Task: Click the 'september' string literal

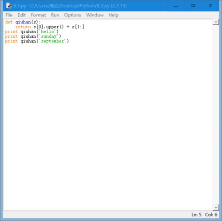Action: (x=52, y=41)
